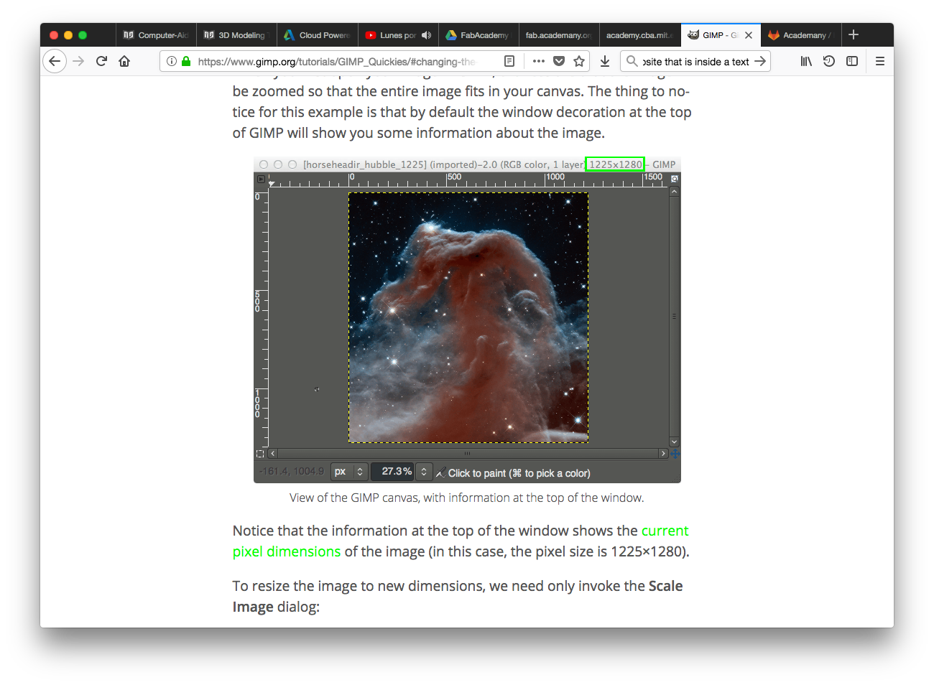Click the vertical ruler in the GIMP window

pos(261,317)
